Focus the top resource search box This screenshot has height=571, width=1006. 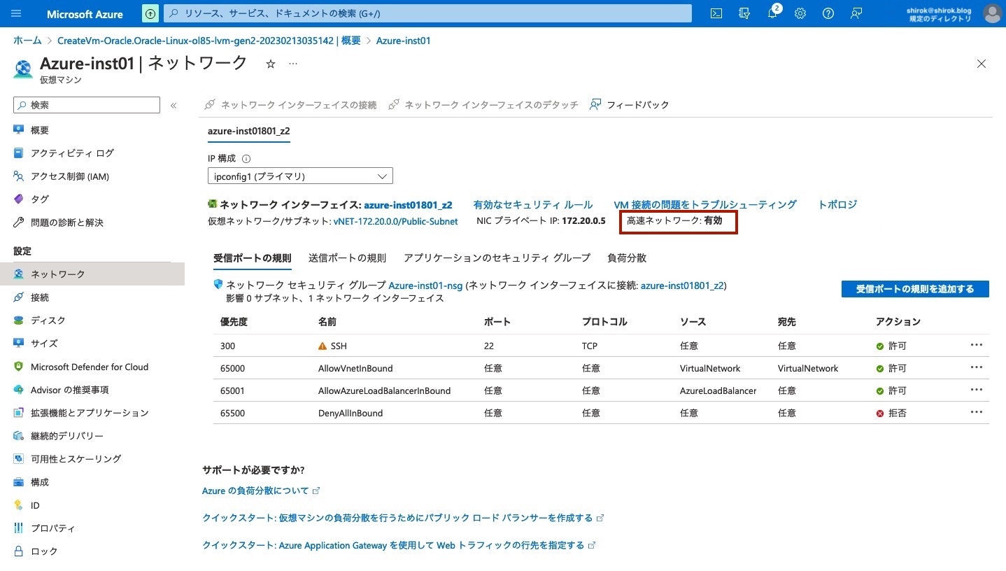pos(427,13)
